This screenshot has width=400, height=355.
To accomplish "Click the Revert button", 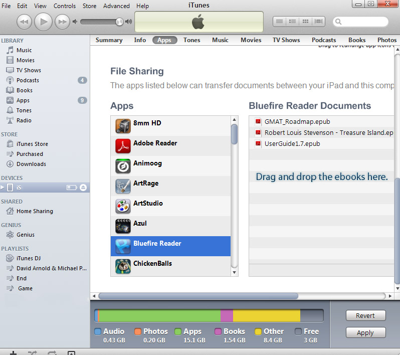I will pos(365,316).
